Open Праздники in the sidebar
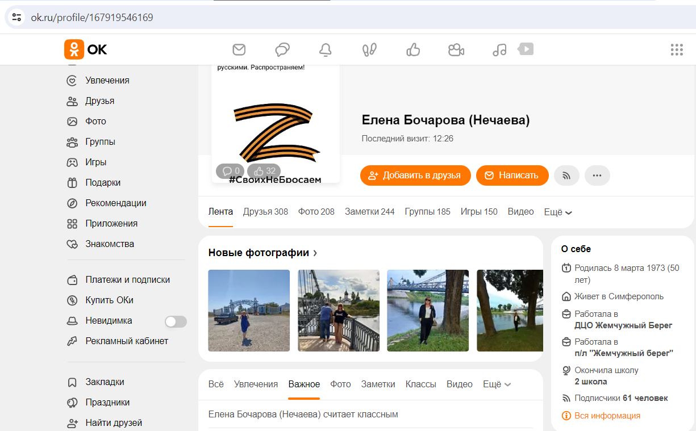Image resolution: width=696 pixels, height=431 pixels. 107,402
